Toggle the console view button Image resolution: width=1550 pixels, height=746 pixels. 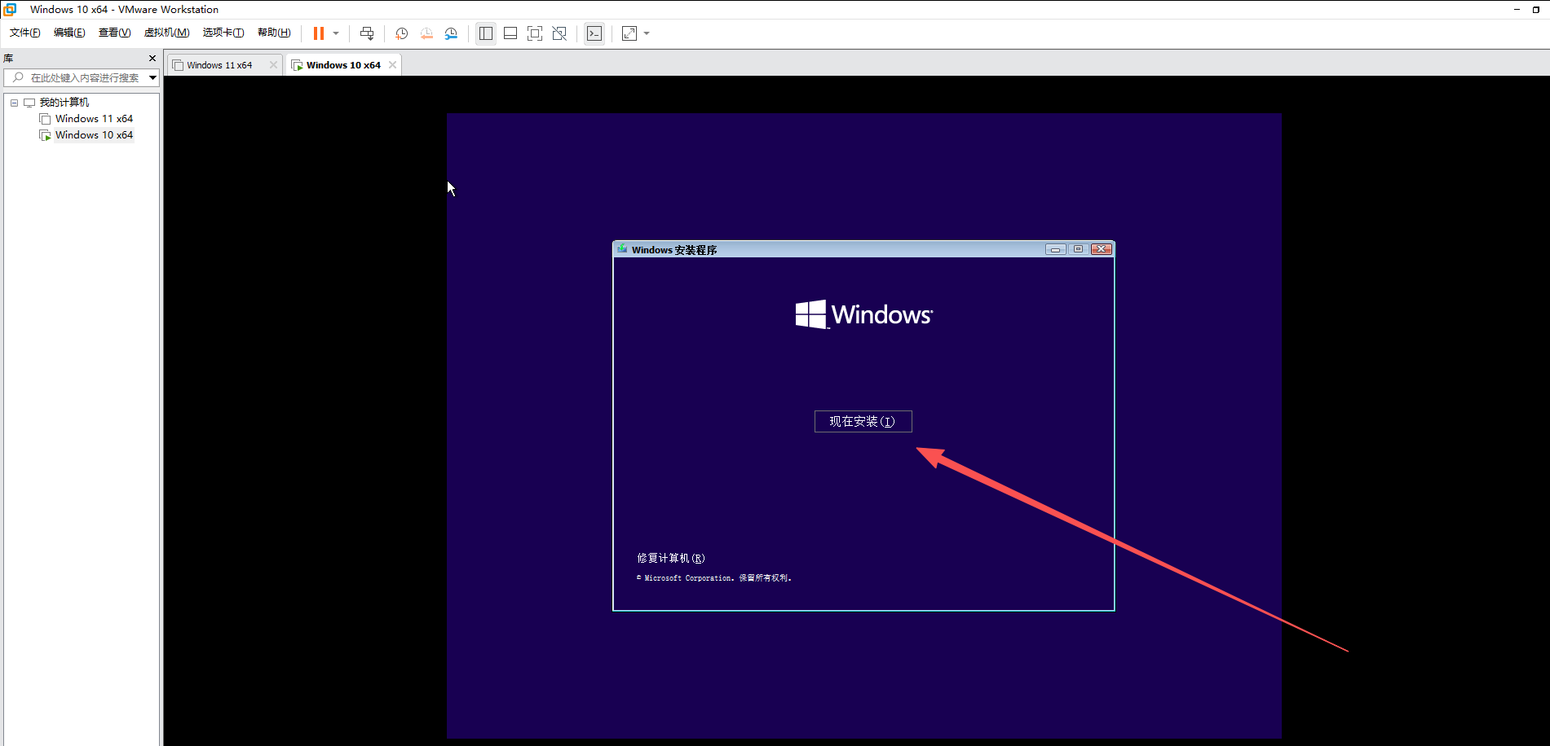pos(594,33)
